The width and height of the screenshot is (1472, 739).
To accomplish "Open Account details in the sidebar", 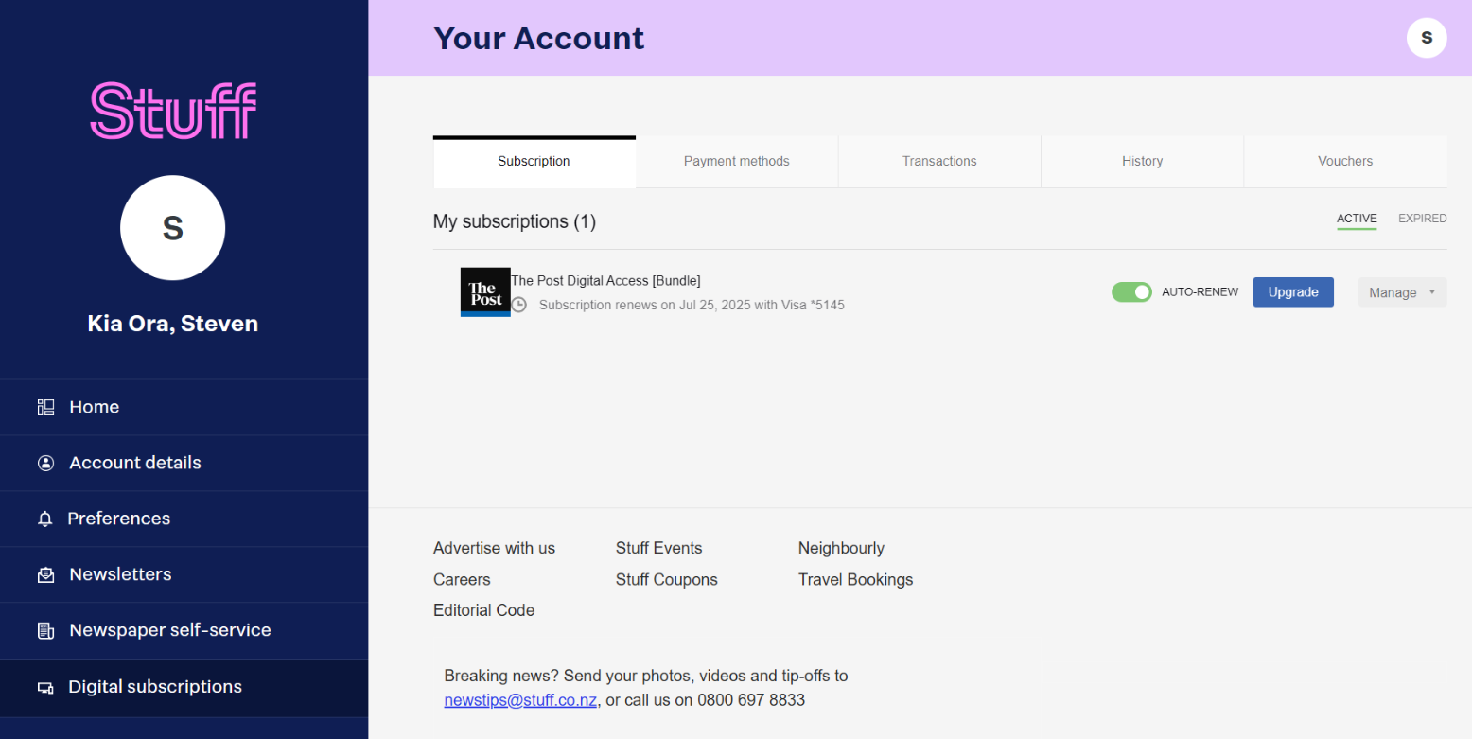I will click(x=184, y=463).
